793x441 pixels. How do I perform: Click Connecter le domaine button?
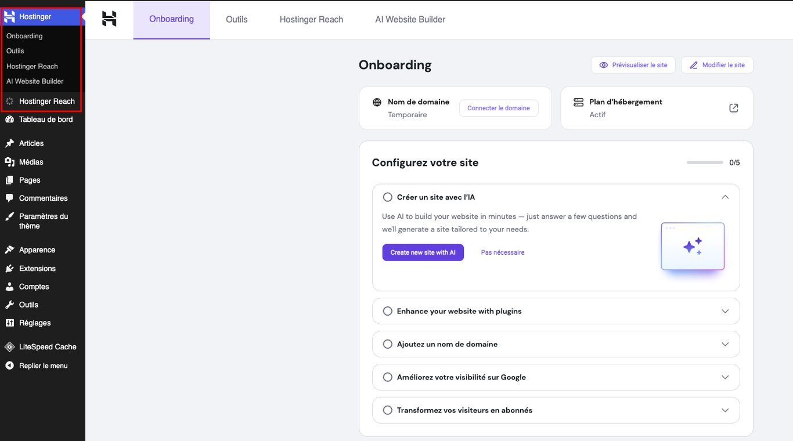(499, 108)
